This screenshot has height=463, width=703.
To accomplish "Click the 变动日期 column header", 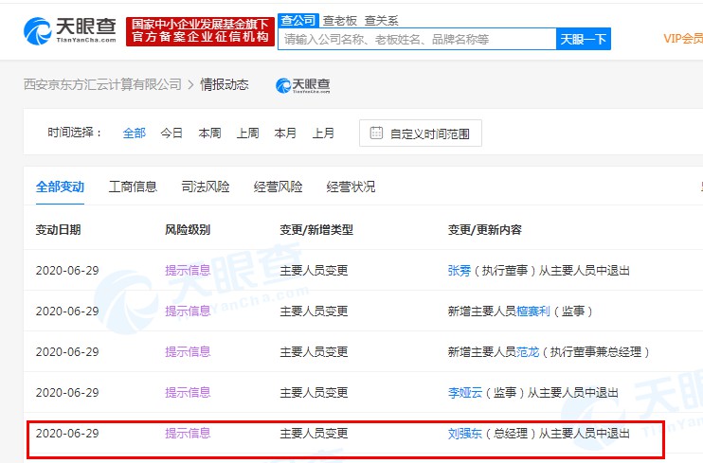I will pos(59,230).
